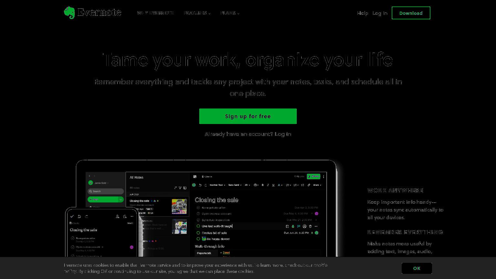Click Sign up for free button
This screenshot has height=279, width=496.
(248, 116)
